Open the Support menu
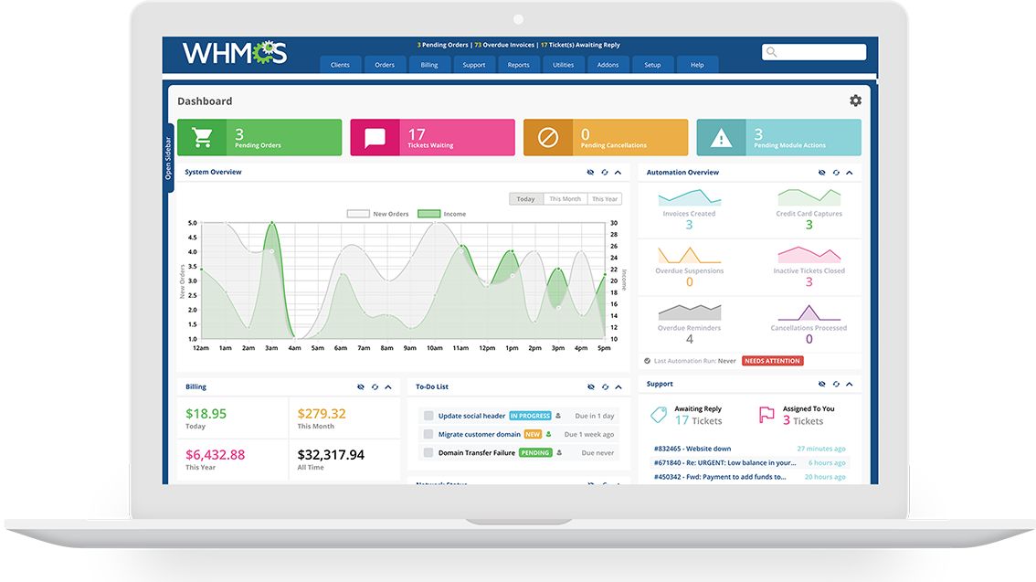 click(474, 65)
